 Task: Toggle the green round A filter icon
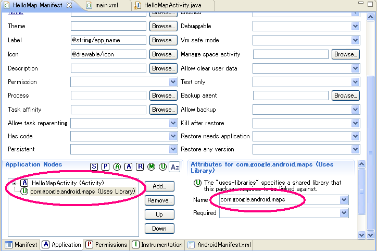point(117,166)
